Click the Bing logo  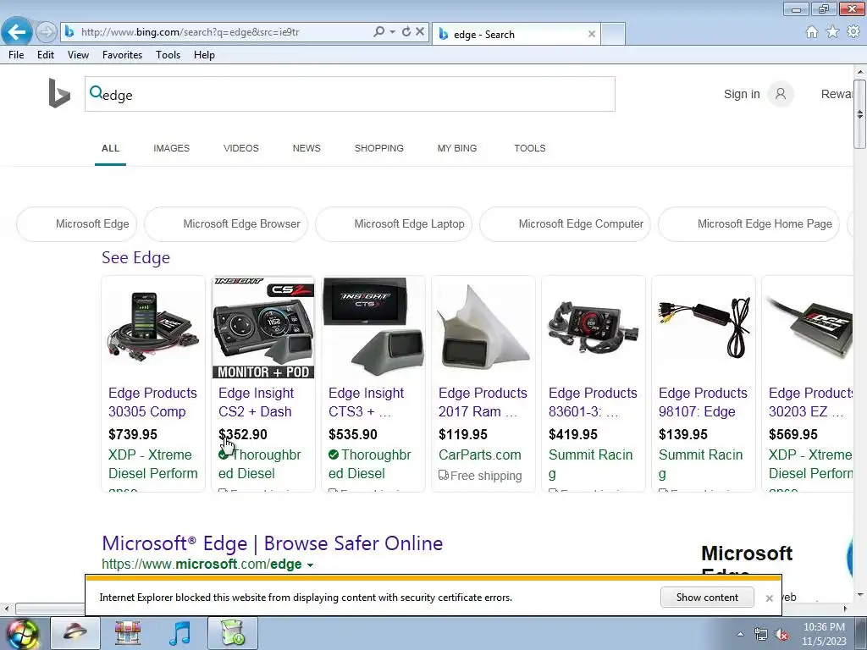pos(59,93)
